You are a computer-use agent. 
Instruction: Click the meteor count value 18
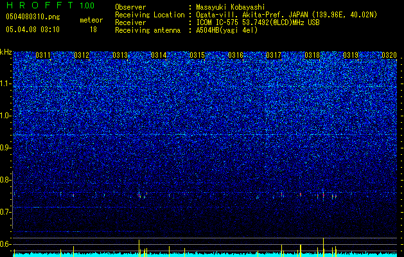93,30
